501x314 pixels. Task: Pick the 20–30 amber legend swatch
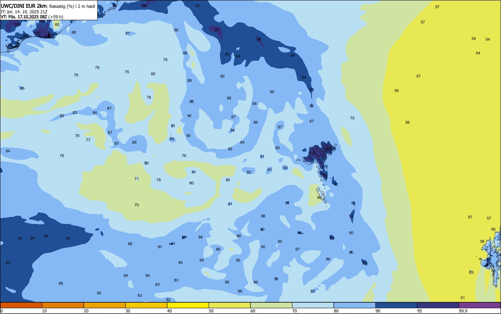[x=105, y=305]
